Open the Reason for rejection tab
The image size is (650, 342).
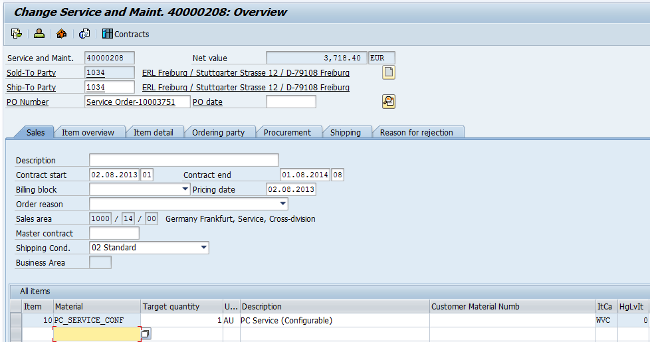[x=416, y=132]
